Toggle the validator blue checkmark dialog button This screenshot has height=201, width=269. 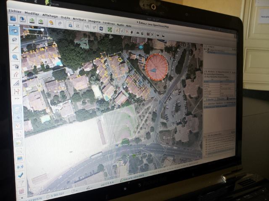[21, 175]
